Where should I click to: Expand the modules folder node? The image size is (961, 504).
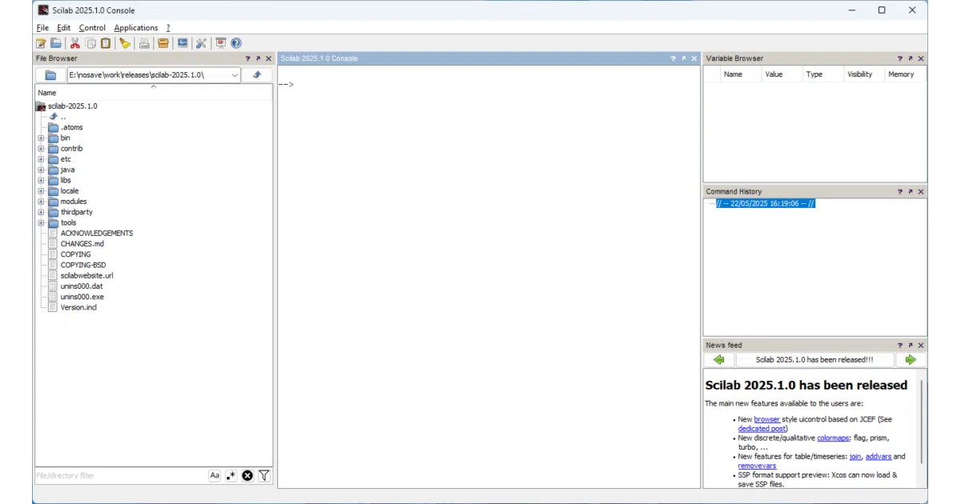[41, 202]
